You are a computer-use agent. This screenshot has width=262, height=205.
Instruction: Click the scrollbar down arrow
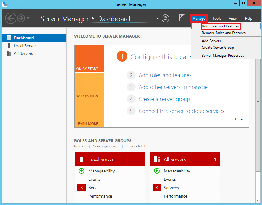(258, 200)
